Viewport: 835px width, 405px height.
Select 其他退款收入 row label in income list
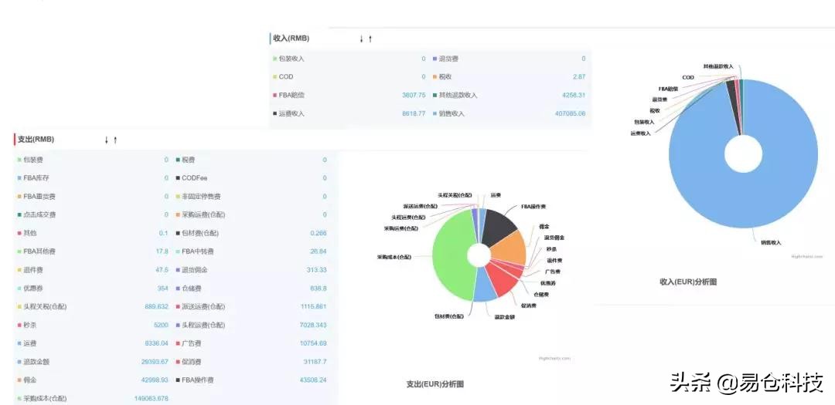tap(458, 96)
